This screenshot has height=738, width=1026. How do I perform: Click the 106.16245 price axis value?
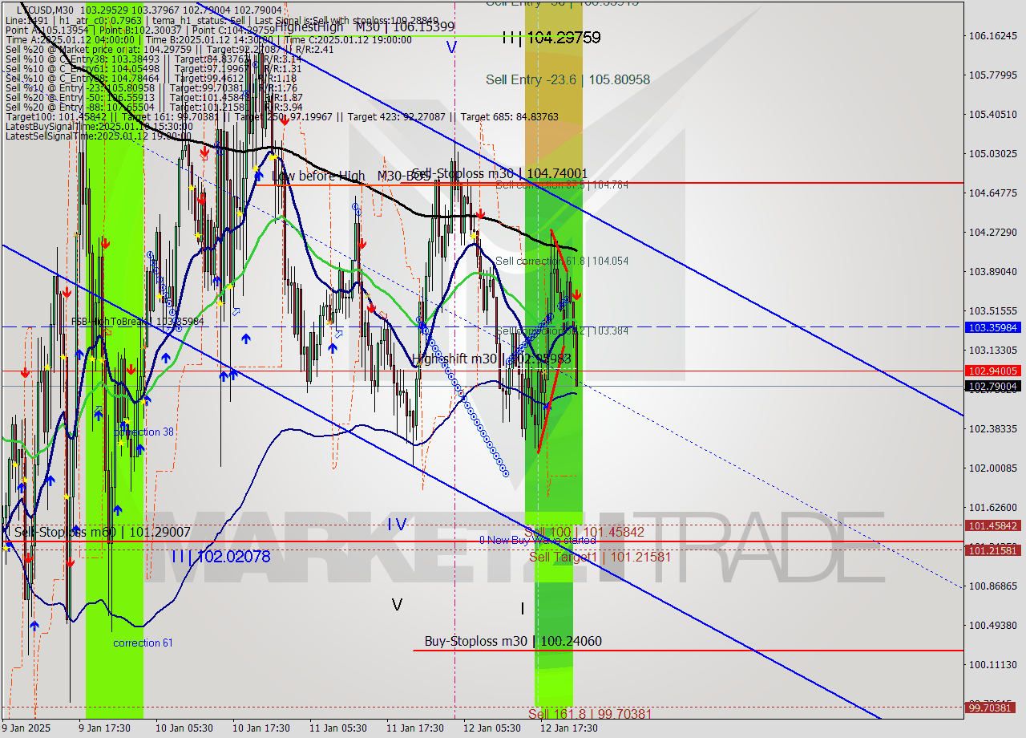click(x=992, y=36)
